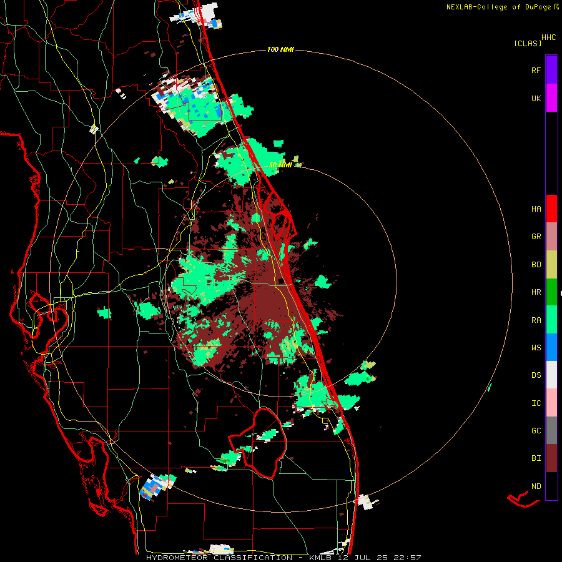Screen dimensions: 562x562
Task: Pick the RA light green legend swatch
Action: pyautogui.click(x=551, y=320)
